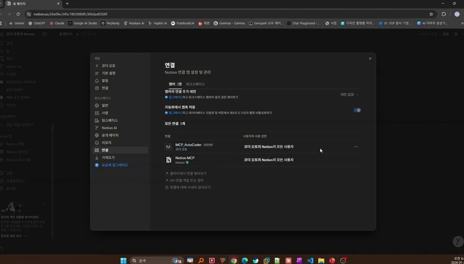Click people icon beside 사람
Viewport: 464px width, 264px height.
pos(97,113)
